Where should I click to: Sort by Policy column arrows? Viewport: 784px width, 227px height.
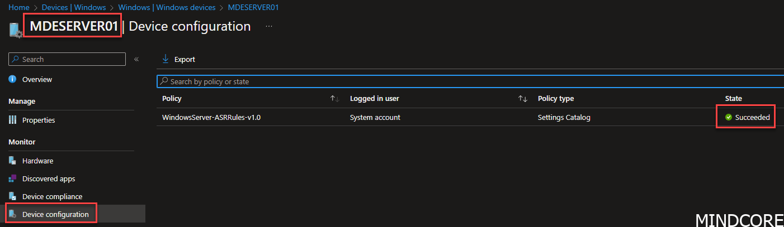335,99
